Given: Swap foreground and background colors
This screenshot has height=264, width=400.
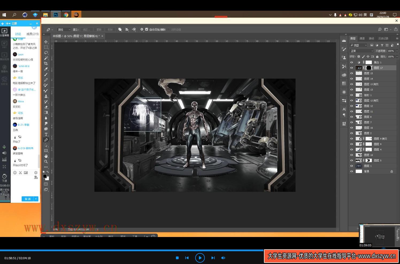Looking at the screenshot, I should pos(48,172).
